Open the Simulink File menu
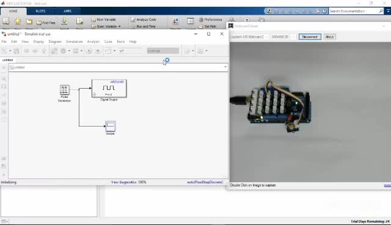The image size is (391, 225). pyautogui.click(x=4, y=42)
